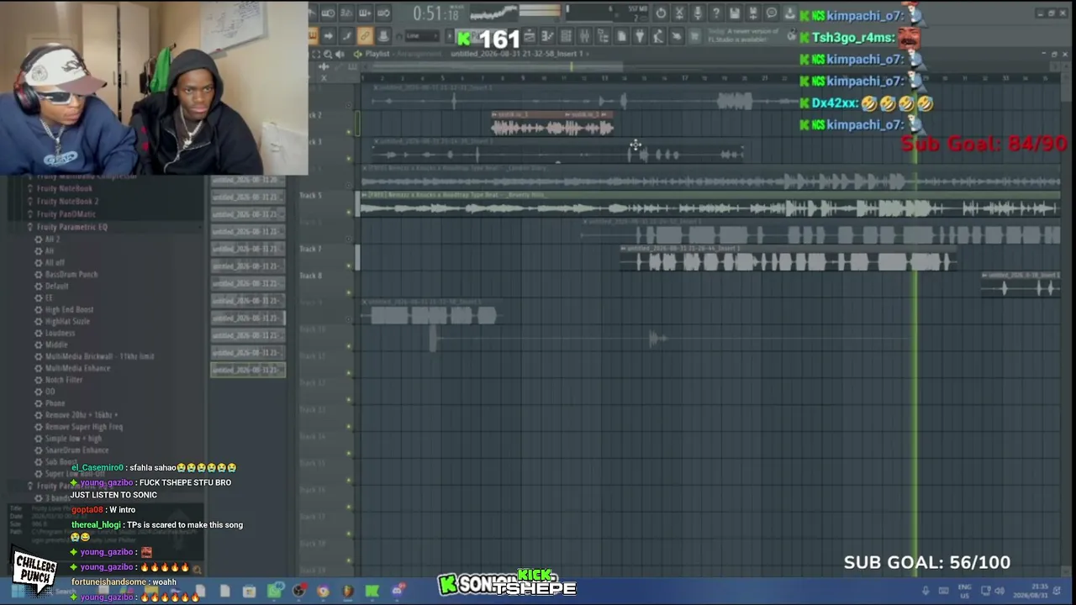
Task: Open help with the question mark icon
Action: click(x=716, y=13)
